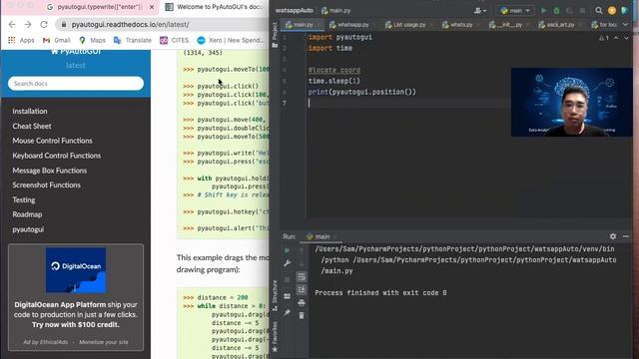639x359 pixels.
Task: Open Search Everywhere magnifier in PyCharm
Action: pos(599,11)
